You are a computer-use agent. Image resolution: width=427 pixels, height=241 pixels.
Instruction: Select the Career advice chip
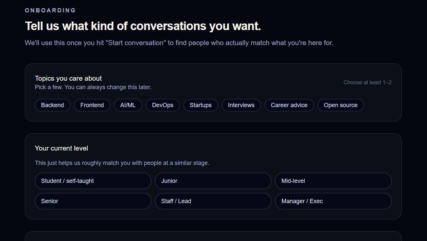tap(289, 105)
